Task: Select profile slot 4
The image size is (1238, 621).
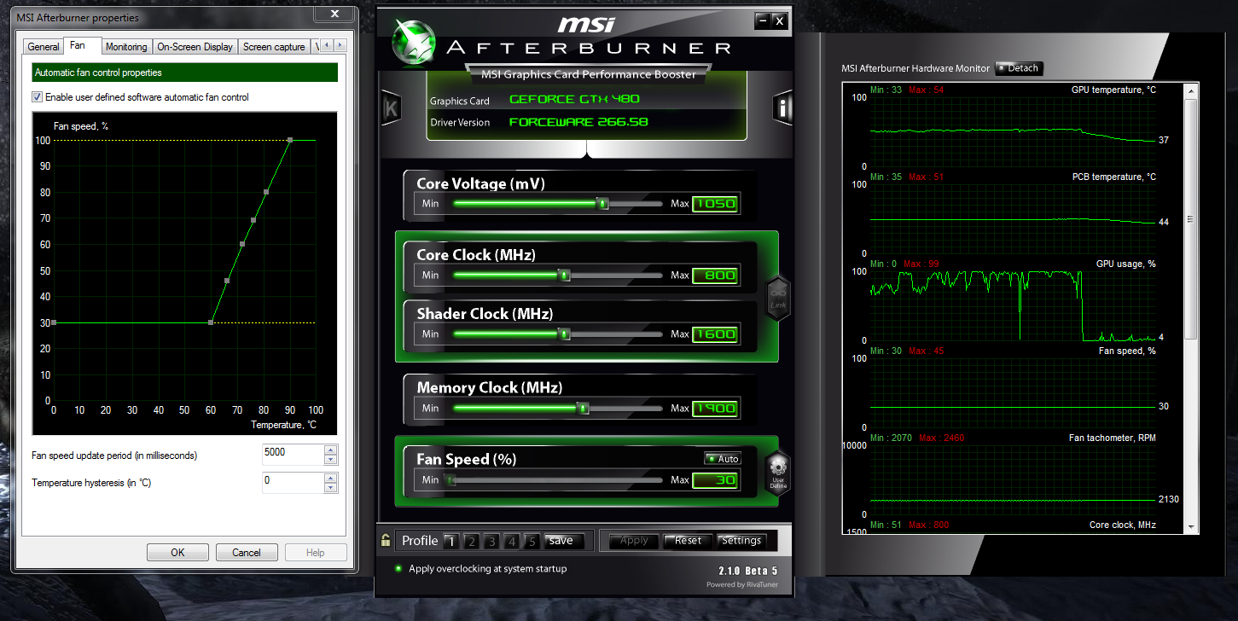Action: click(511, 541)
